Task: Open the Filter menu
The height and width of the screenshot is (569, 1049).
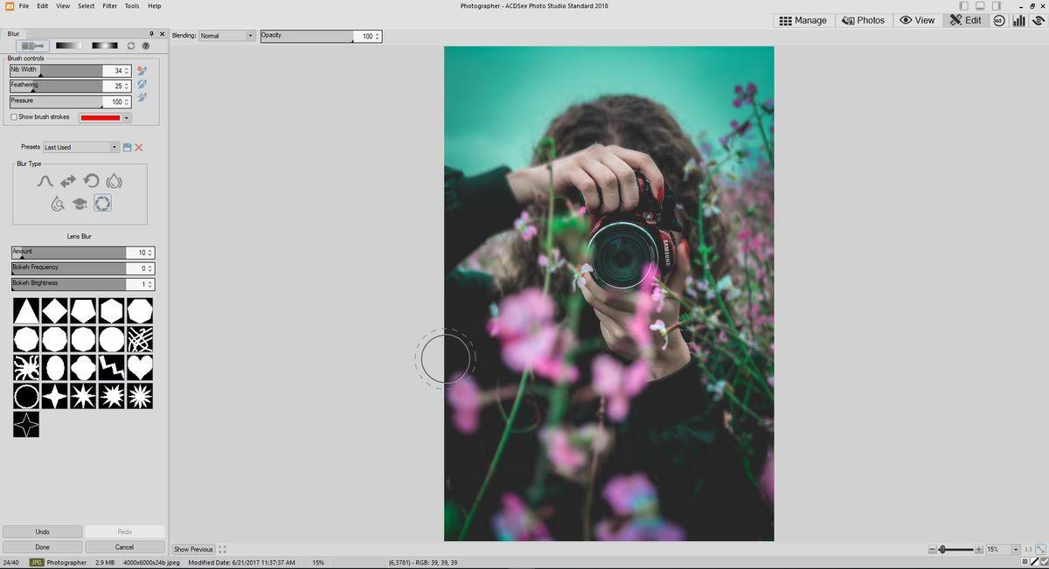Action: click(x=109, y=6)
